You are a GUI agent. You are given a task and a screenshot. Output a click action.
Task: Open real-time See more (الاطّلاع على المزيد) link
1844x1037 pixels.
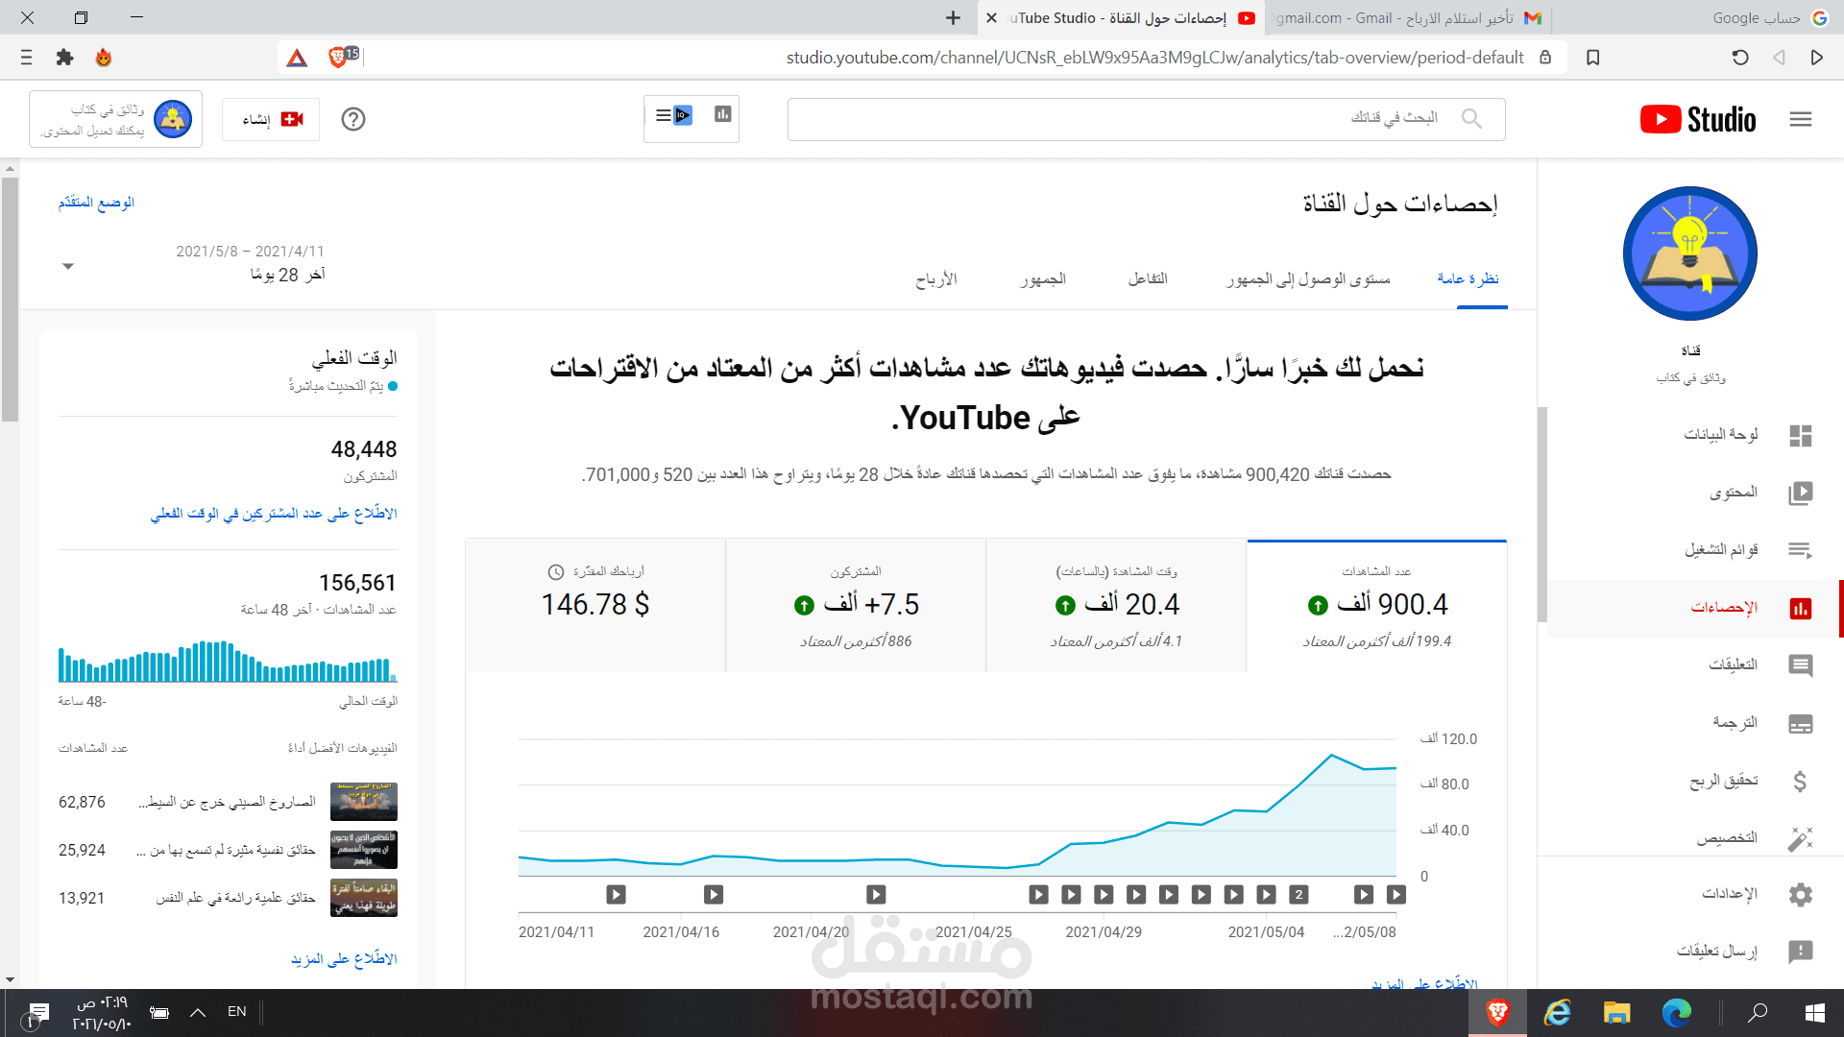point(344,958)
